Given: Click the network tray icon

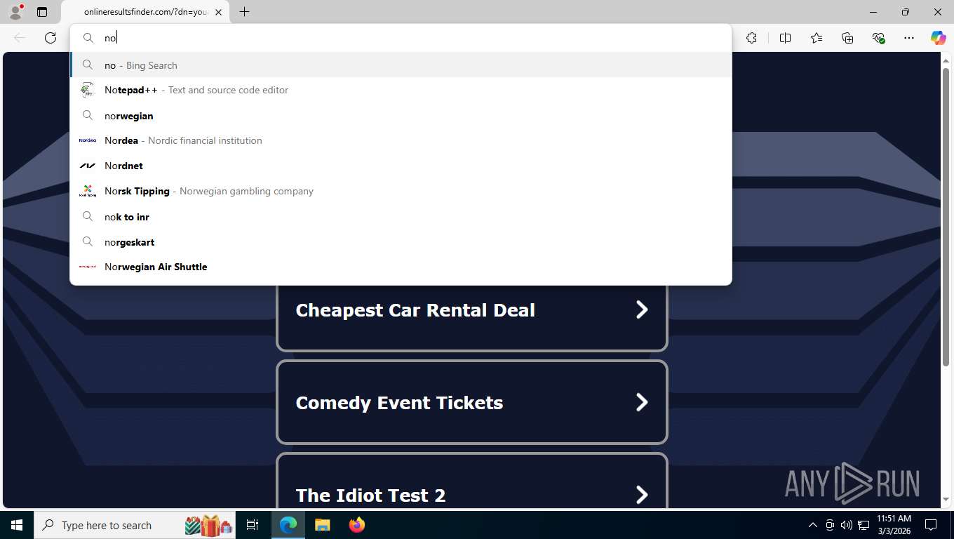Looking at the screenshot, I should [x=863, y=525].
